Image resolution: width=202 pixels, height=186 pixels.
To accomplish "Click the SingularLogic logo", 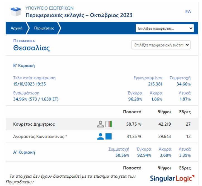I will coord(171,178).
